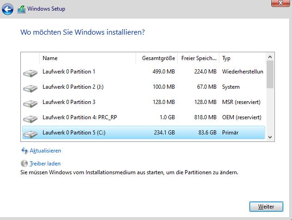The width and height of the screenshot is (292, 220).
Task: Click the disc icon beside Treiber laden
Action: 24,164
